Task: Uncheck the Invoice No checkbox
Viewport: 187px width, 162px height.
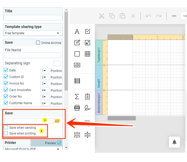Action: (6, 83)
